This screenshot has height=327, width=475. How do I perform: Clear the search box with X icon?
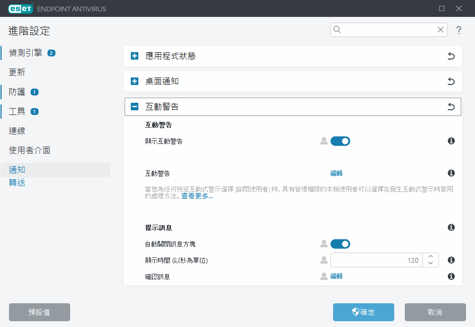pyautogui.click(x=440, y=30)
